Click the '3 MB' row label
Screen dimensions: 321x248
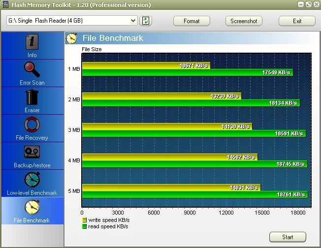(74, 130)
